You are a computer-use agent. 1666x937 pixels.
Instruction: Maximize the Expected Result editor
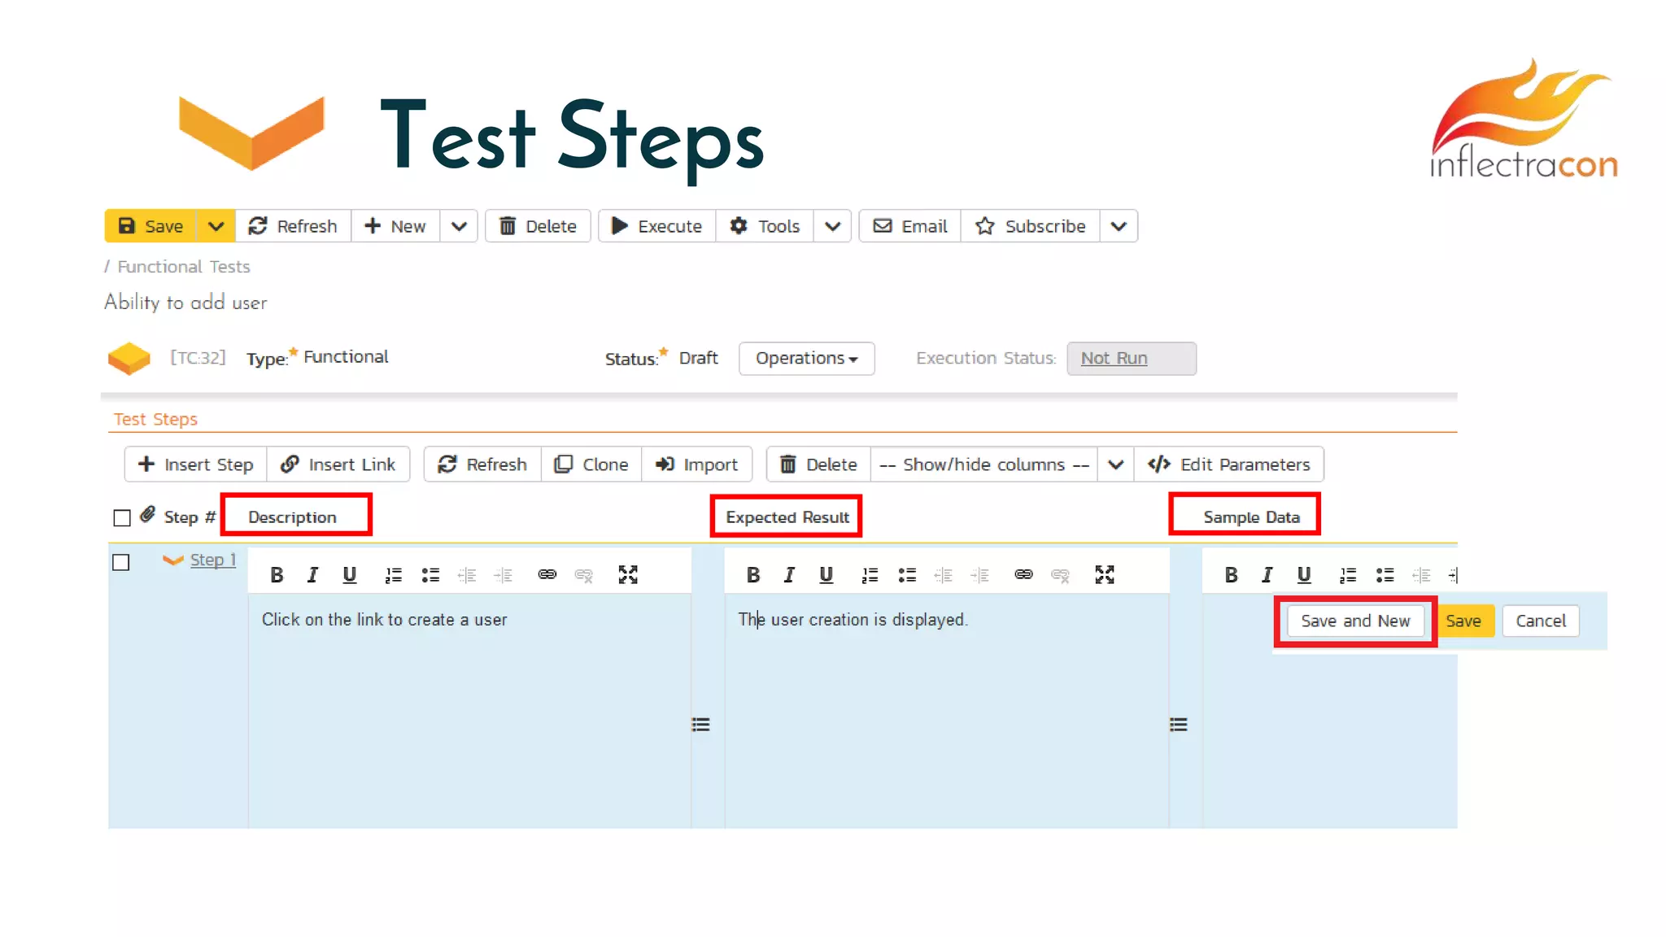[x=1105, y=575]
